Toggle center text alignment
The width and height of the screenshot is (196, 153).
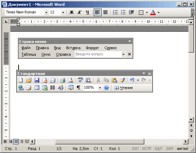click(x=105, y=12)
